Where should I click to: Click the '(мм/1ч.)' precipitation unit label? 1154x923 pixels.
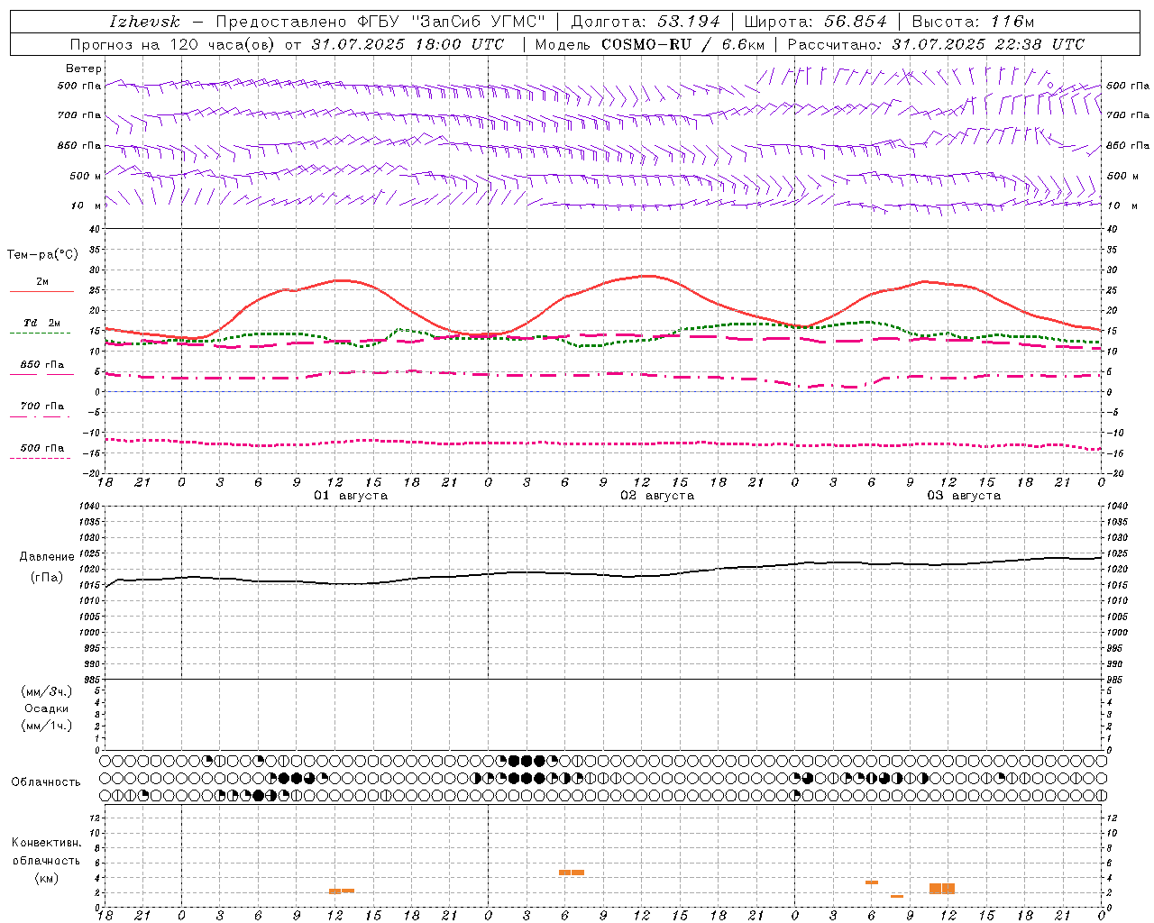click(47, 727)
